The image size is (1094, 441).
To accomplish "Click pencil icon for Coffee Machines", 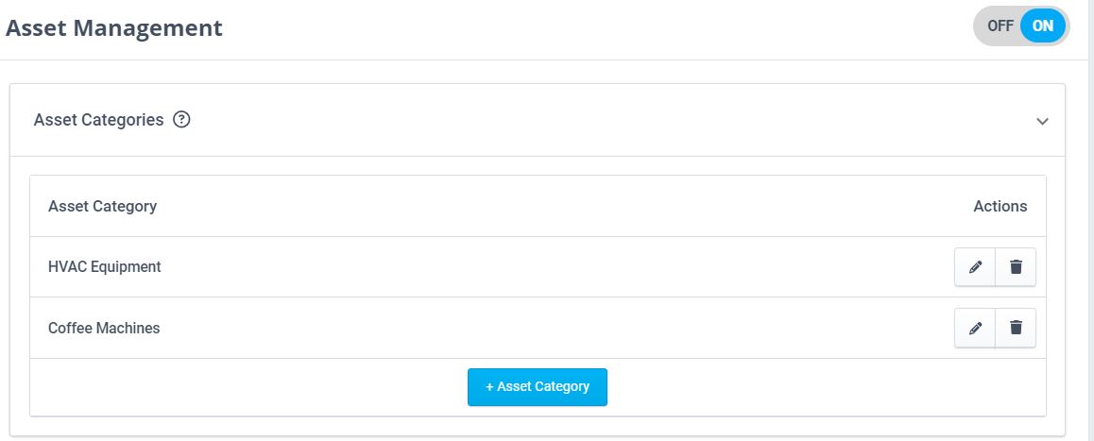I will click(975, 328).
